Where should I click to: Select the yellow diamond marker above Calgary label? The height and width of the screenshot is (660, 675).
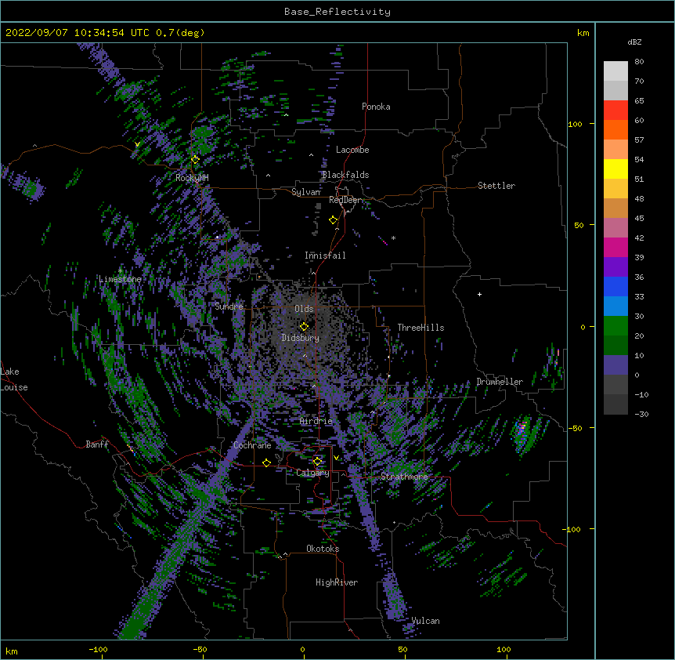coord(317,462)
